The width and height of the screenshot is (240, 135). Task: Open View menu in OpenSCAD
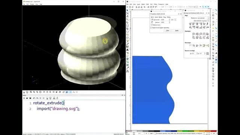click(x=37, y=4)
